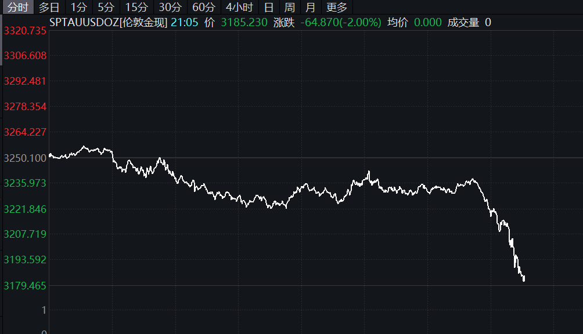
Task: Click the current price 3185.230
Action: (x=244, y=23)
